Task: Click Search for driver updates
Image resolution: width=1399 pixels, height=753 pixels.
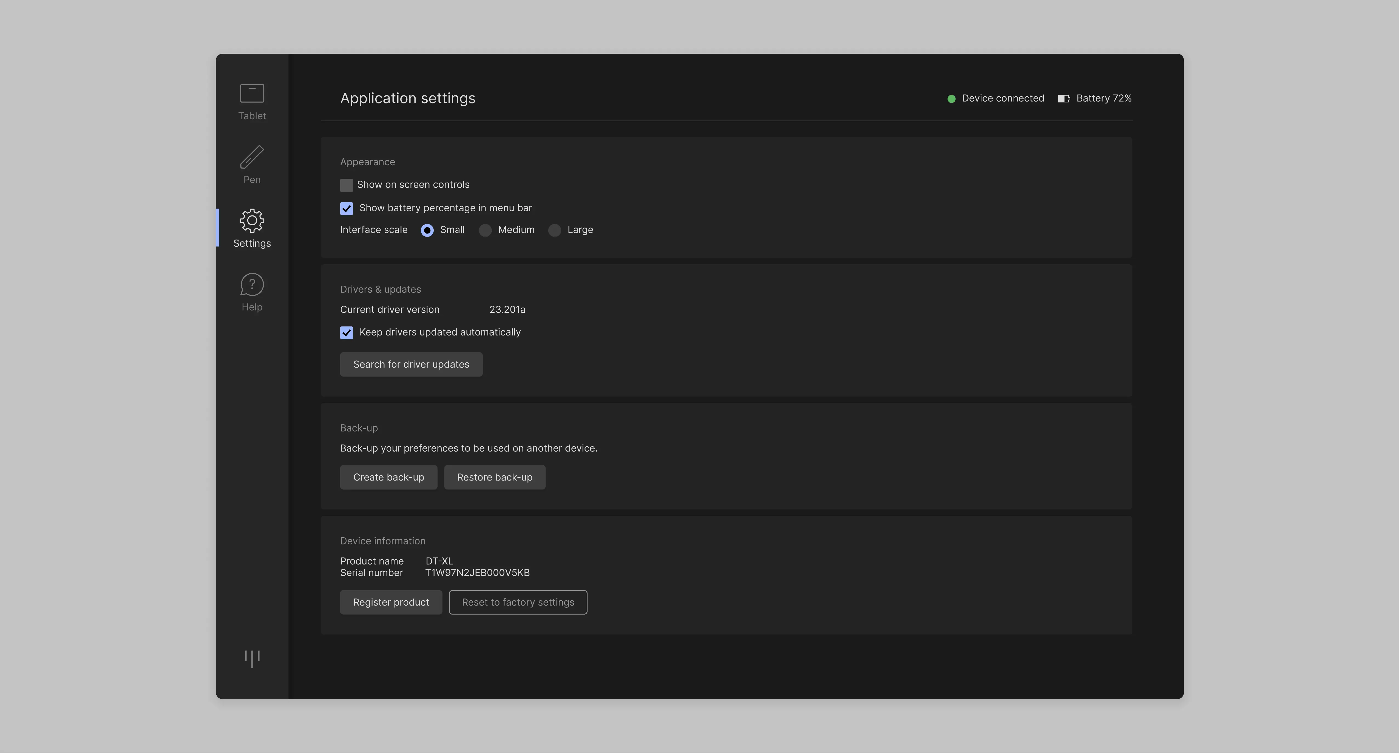Action: (411, 364)
